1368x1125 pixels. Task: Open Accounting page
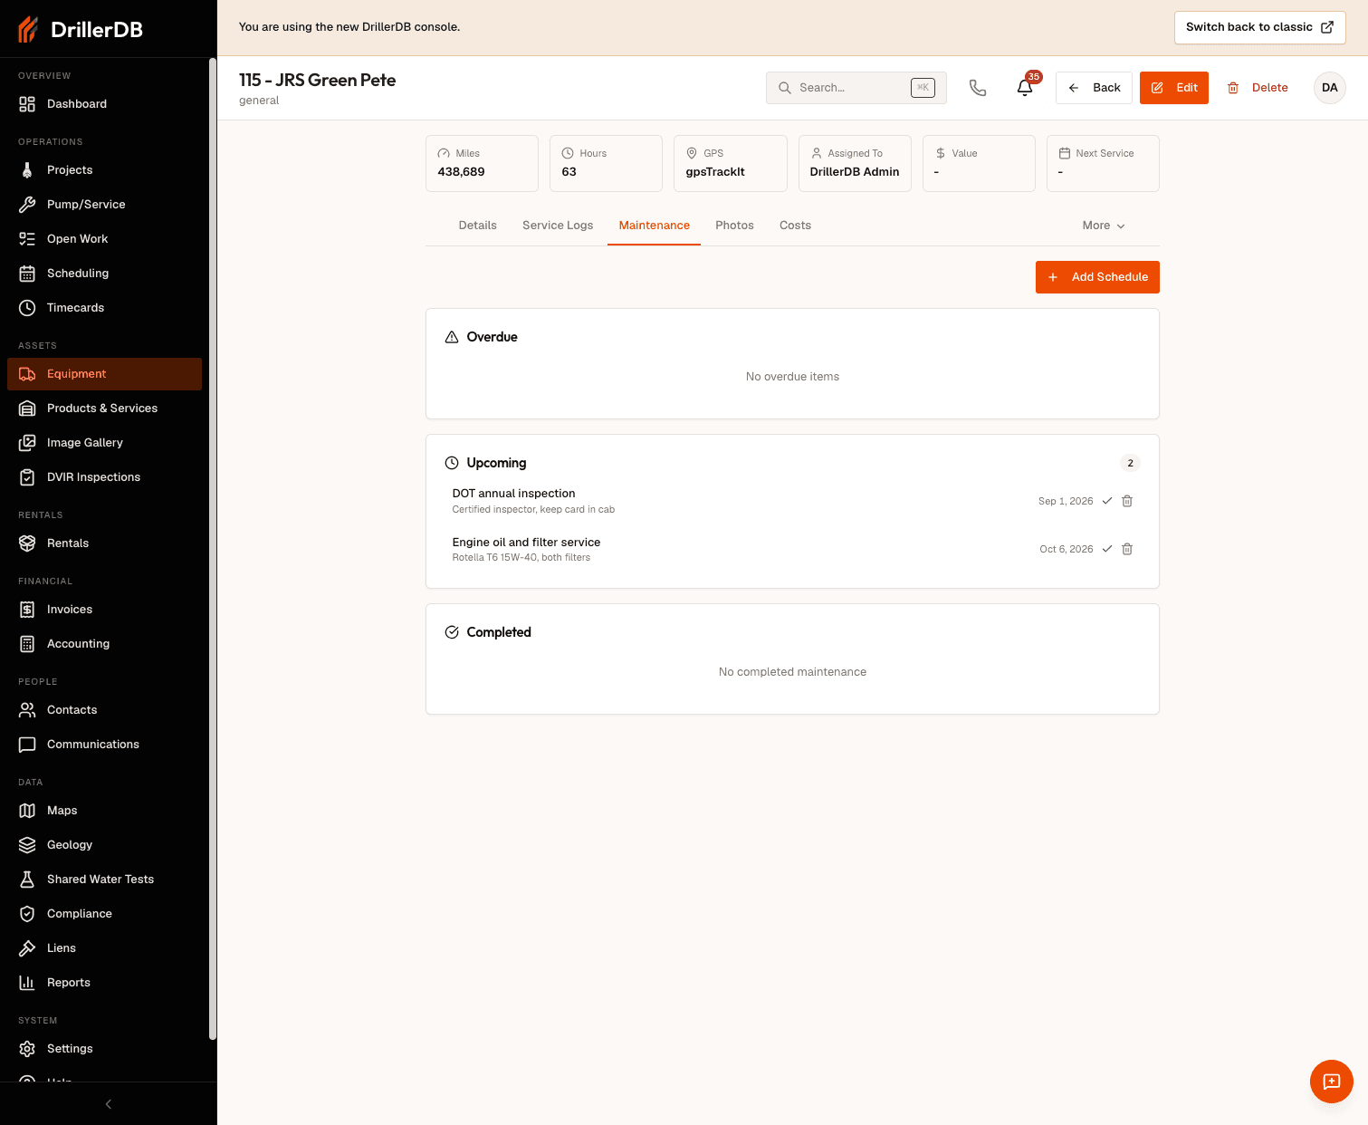104,644
